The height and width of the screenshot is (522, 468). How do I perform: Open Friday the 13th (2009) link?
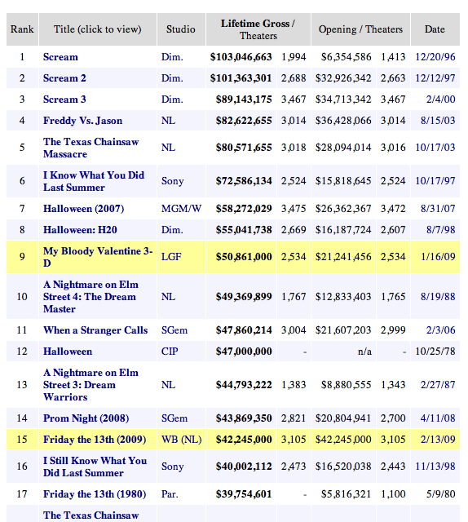click(95, 440)
